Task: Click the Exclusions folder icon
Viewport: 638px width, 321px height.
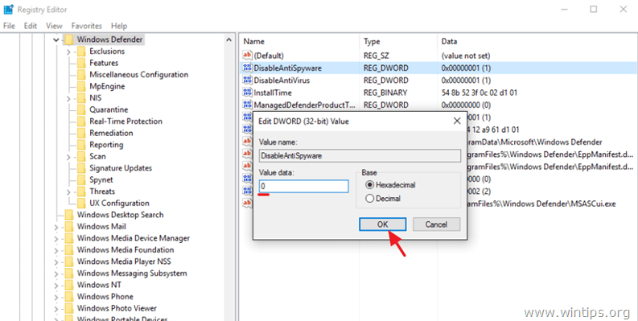Action: [x=81, y=51]
